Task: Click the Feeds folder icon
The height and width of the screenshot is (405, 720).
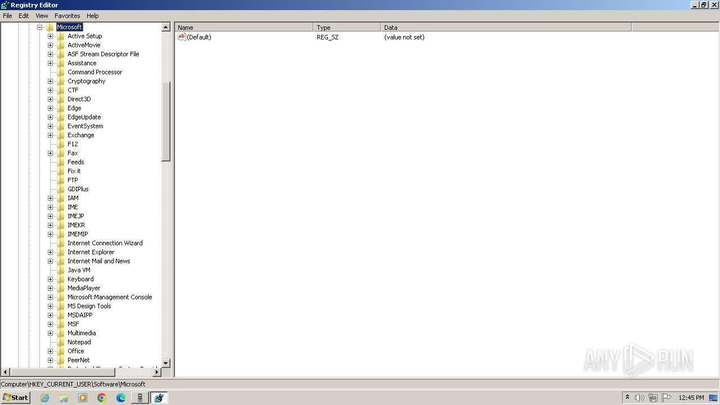Action: tap(61, 162)
